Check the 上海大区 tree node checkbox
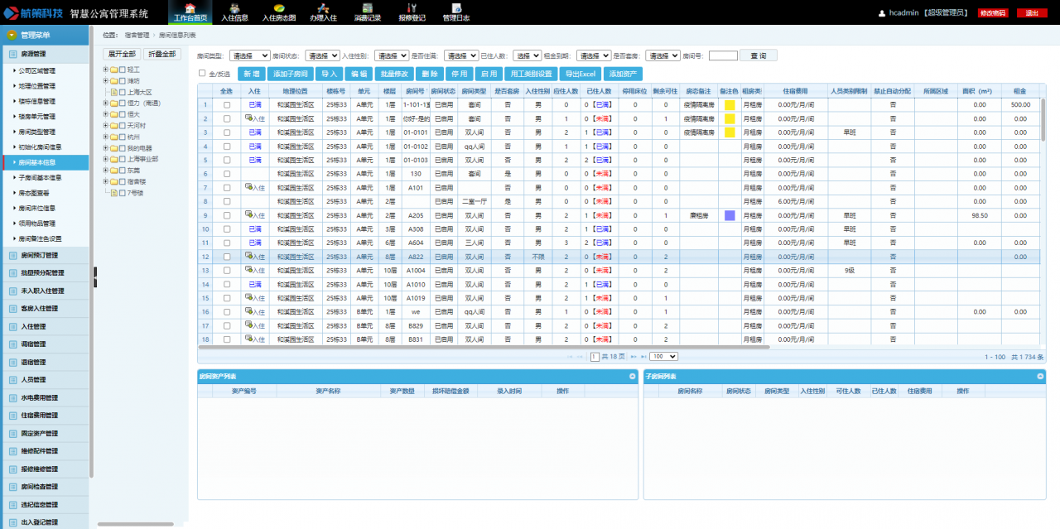Screen dimensions: 1060x529 click(x=123, y=93)
